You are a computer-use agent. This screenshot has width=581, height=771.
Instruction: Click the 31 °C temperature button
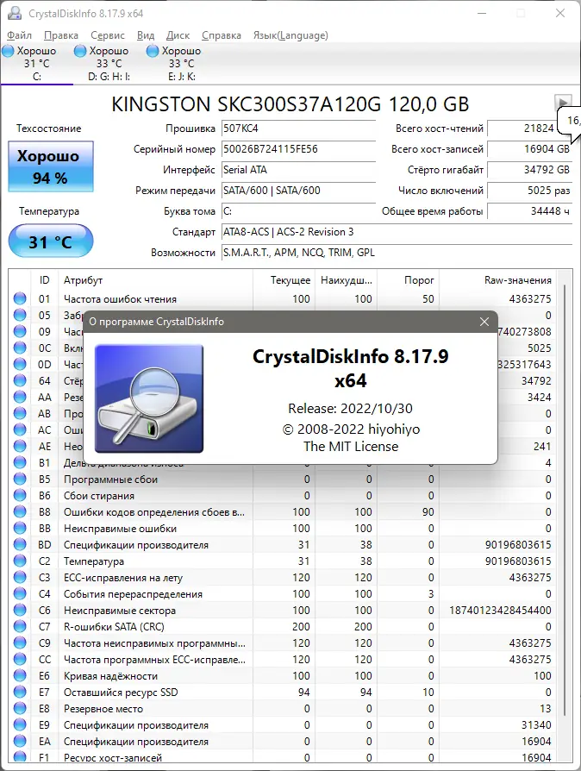pyautogui.click(x=51, y=241)
